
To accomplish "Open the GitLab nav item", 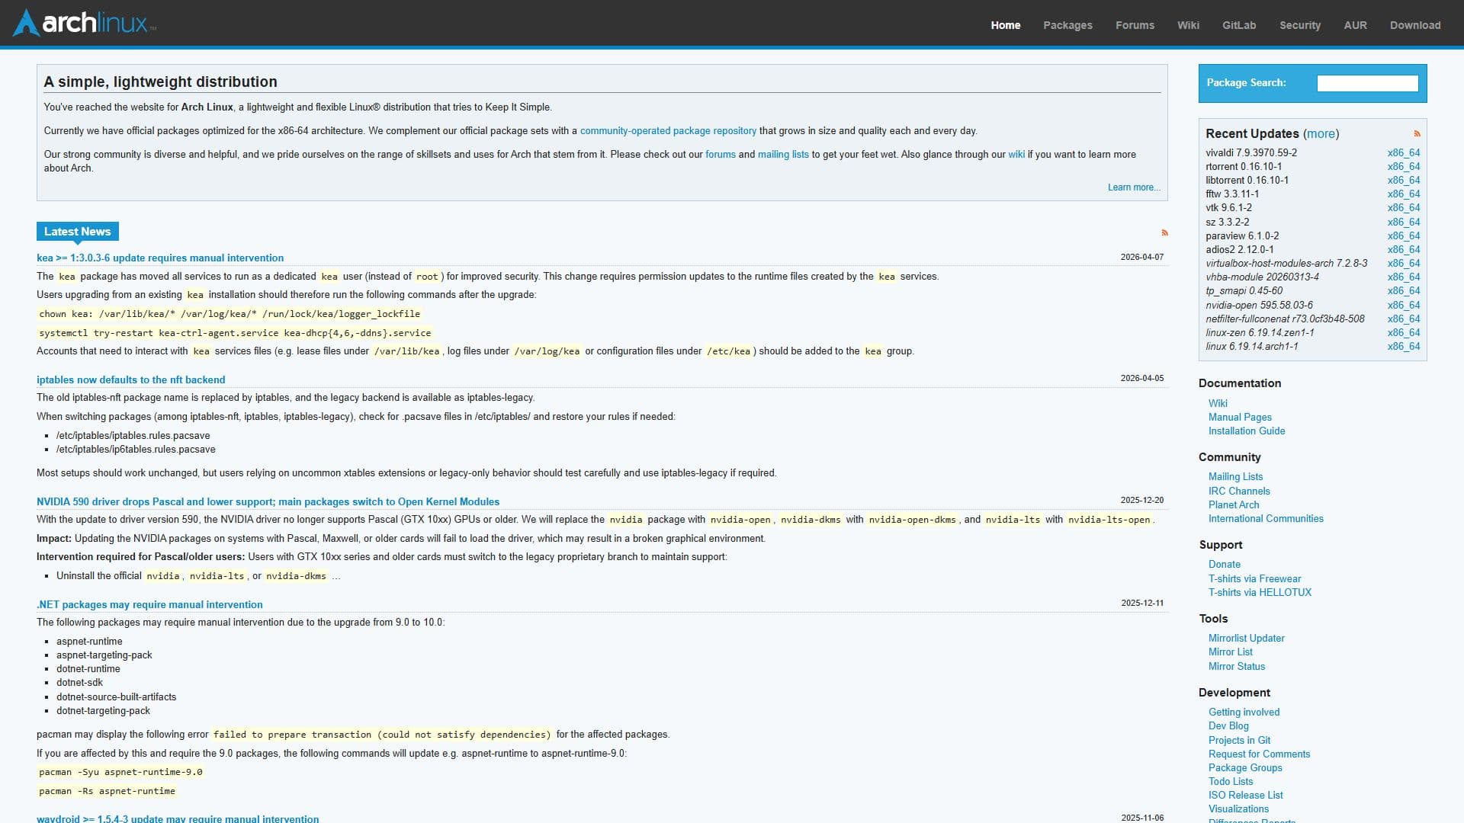I will [x=1239, y=25].
